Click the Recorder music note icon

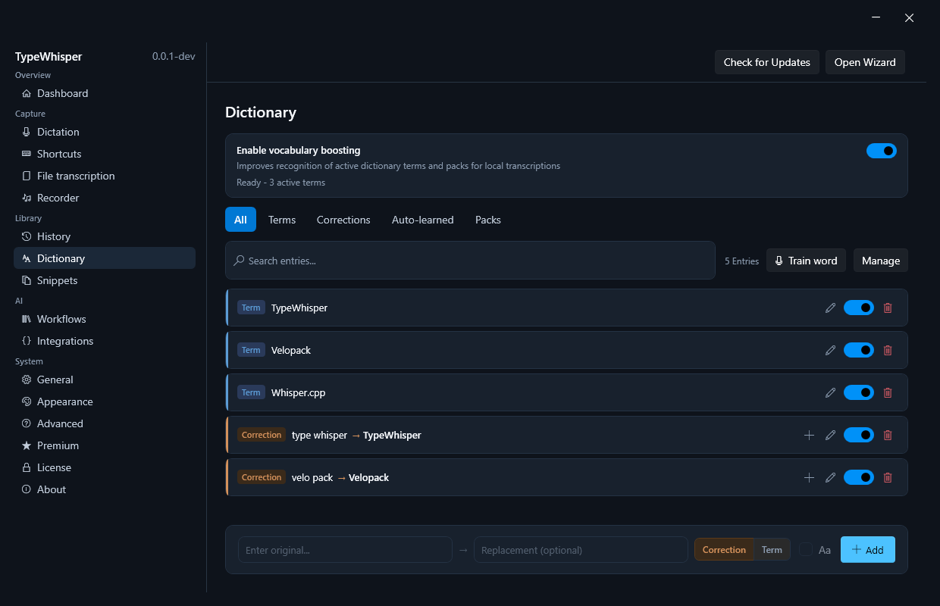(27, 198)
